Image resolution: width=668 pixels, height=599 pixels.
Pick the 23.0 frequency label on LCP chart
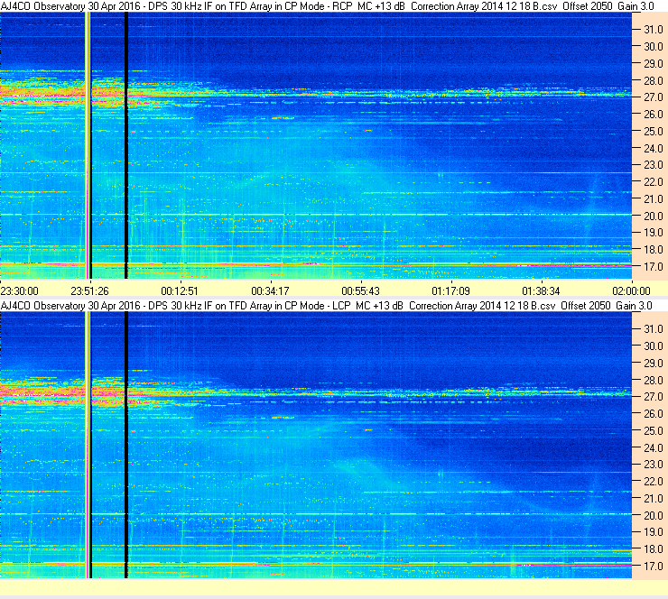(654, 464)
